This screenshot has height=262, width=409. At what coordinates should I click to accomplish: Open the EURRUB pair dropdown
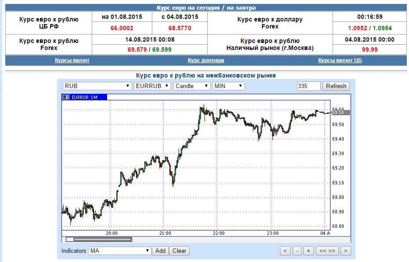(152, 86)
